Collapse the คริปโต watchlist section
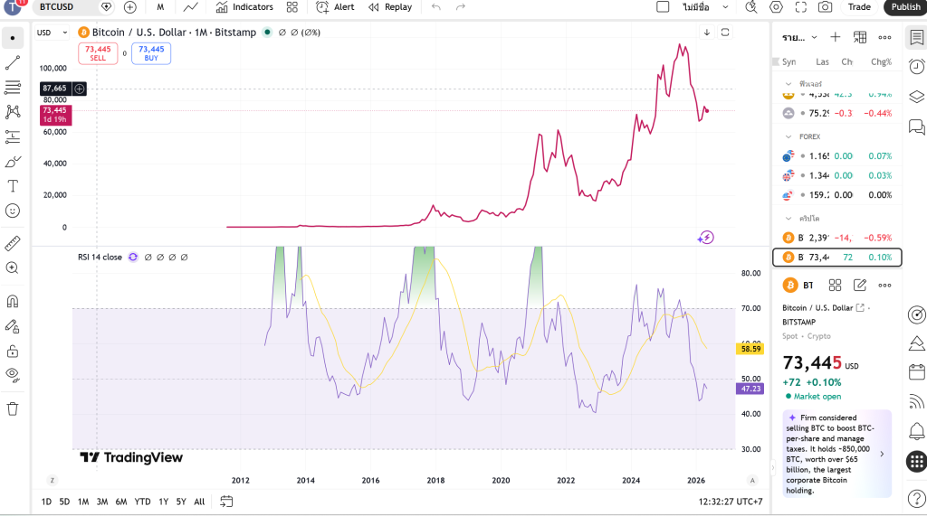927x516 pixels. click(x=788, y=218)
